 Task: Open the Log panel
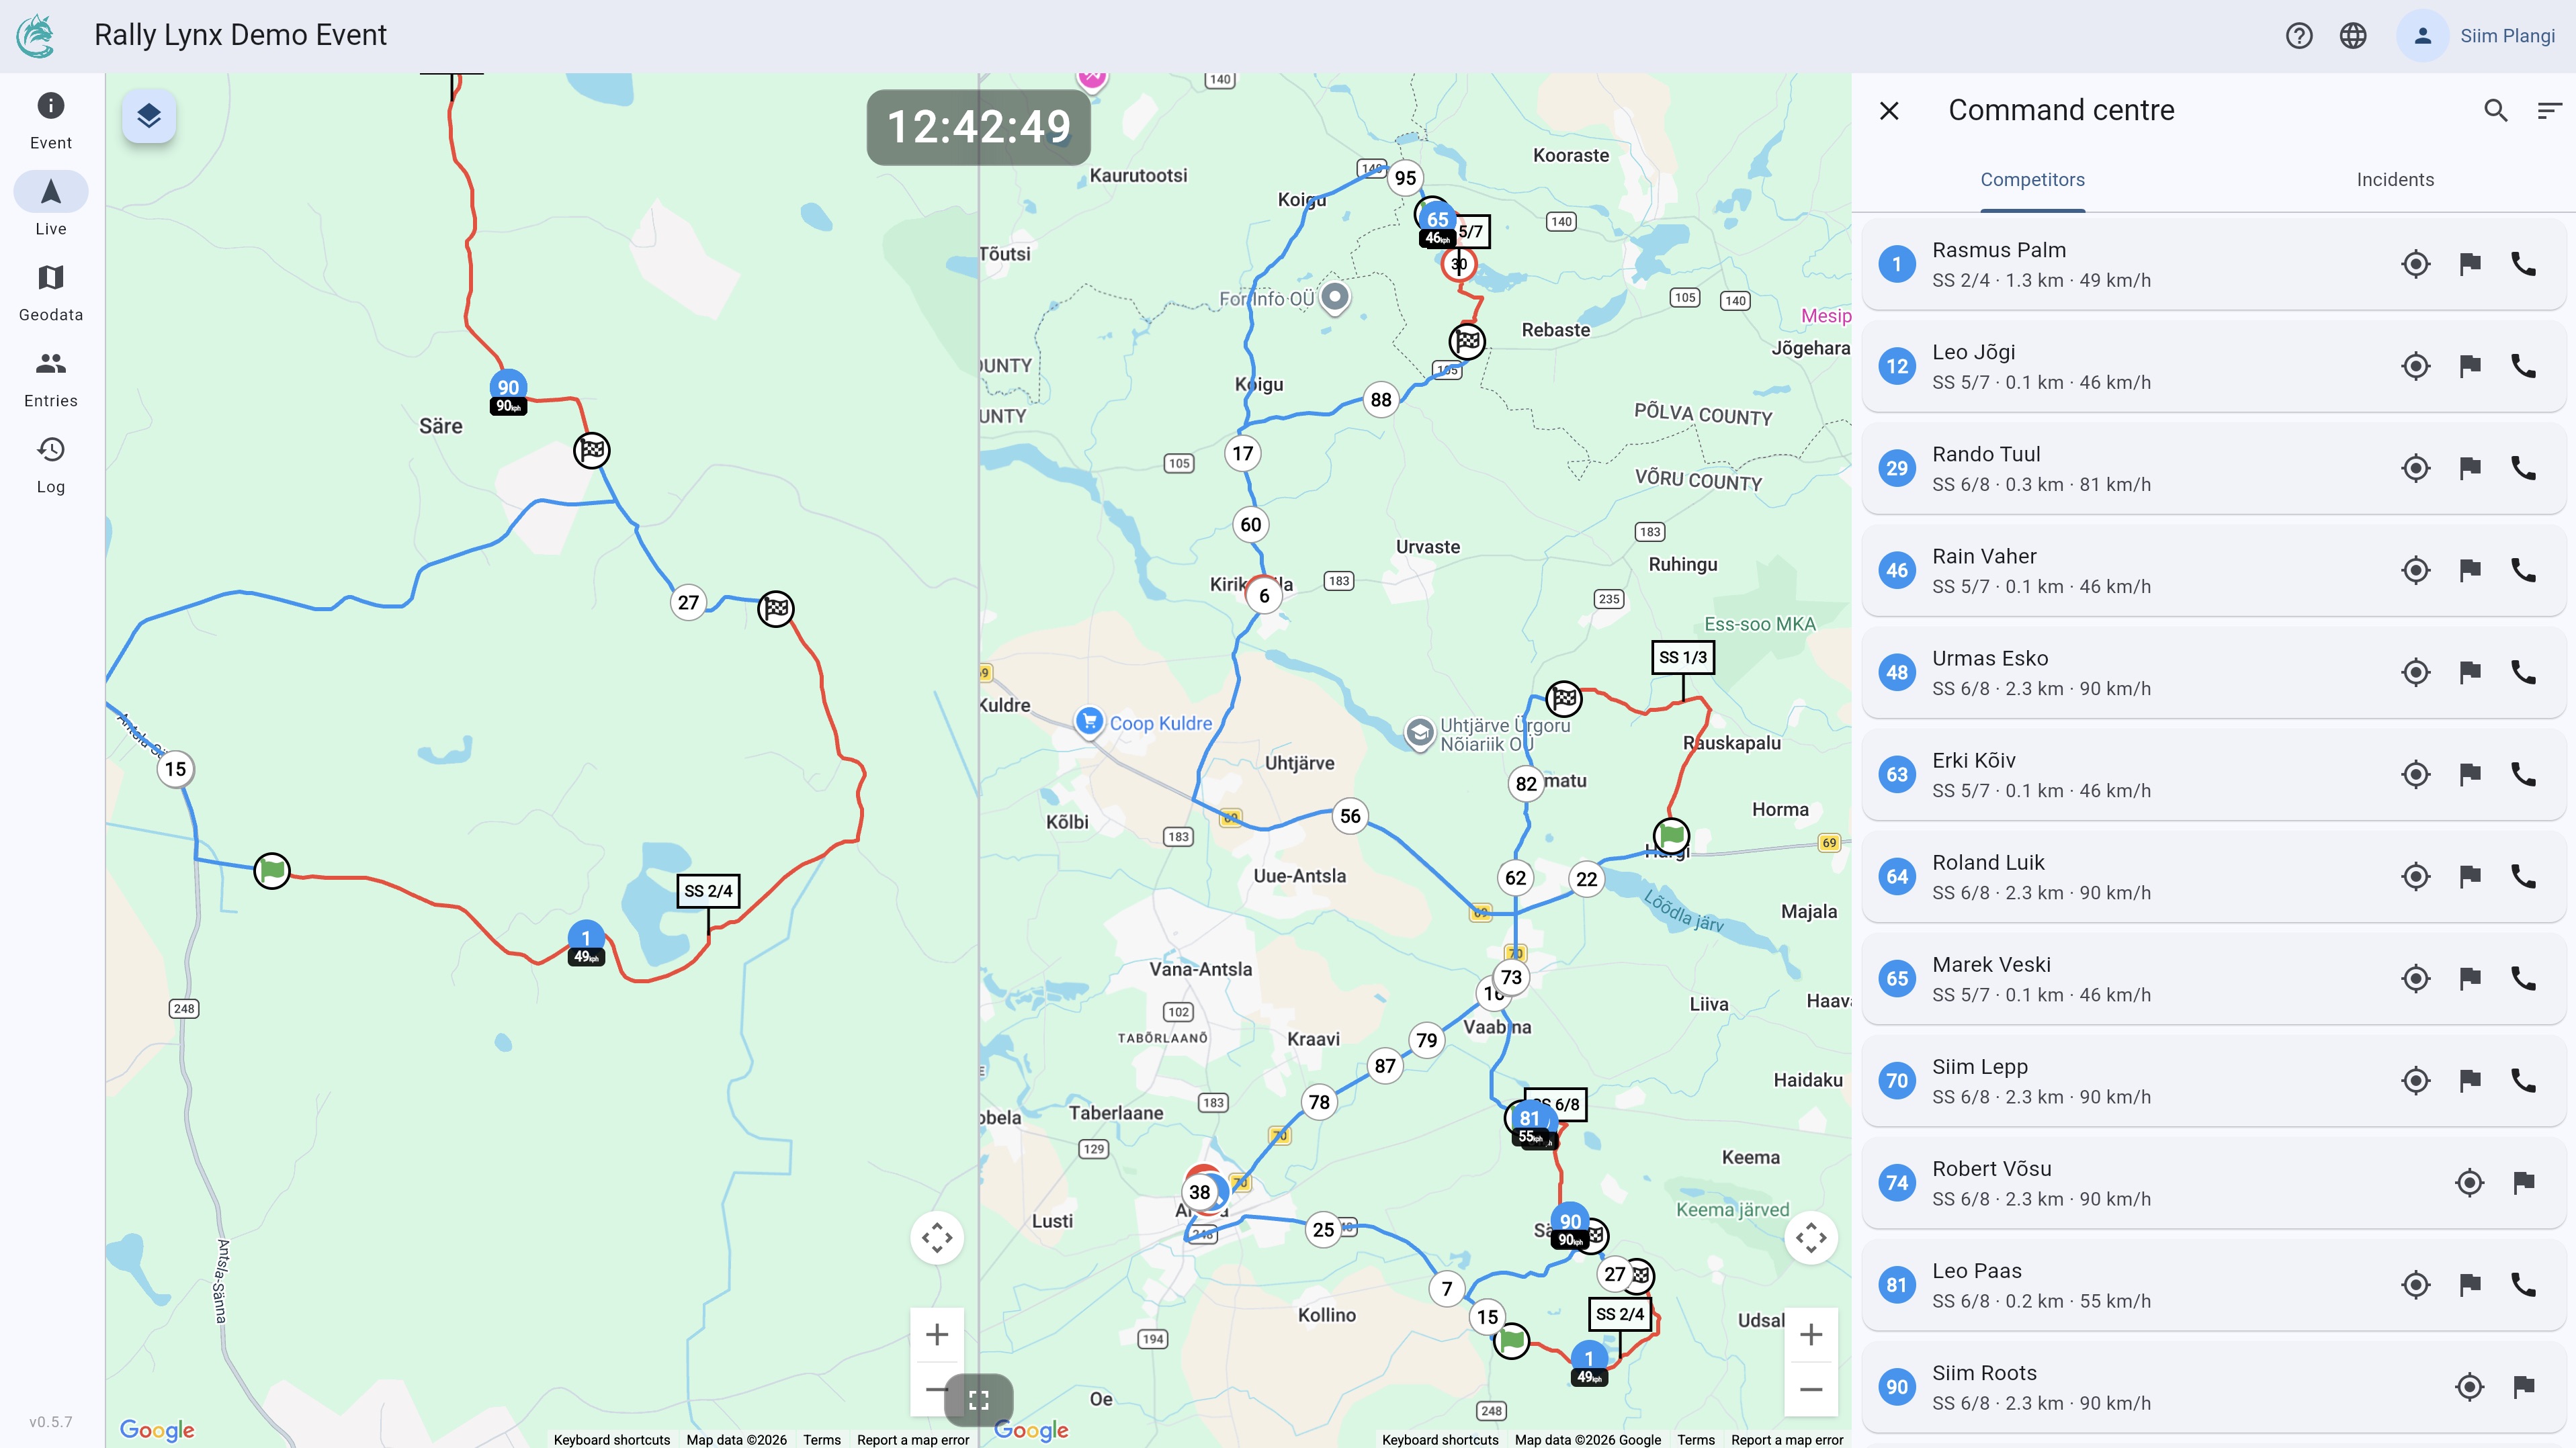50,463
